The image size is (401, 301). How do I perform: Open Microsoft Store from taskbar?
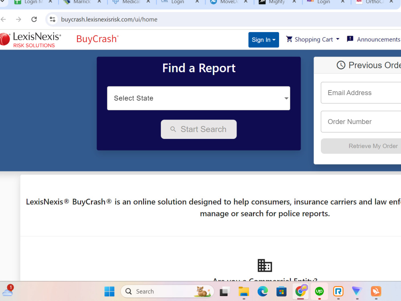(x=282, y=291)
